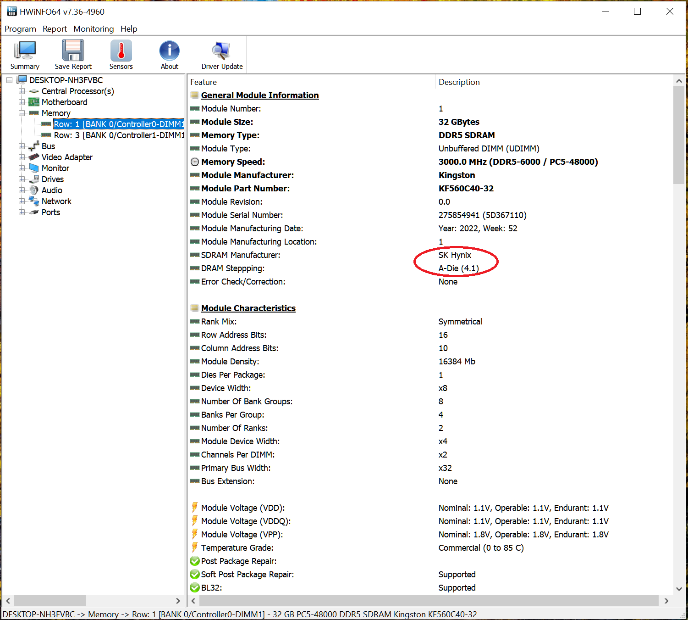Select memory Row: 3 BANK 0/Controller1-DIMM1
This screenshot has height=620, width=688.
coord(119,135)
